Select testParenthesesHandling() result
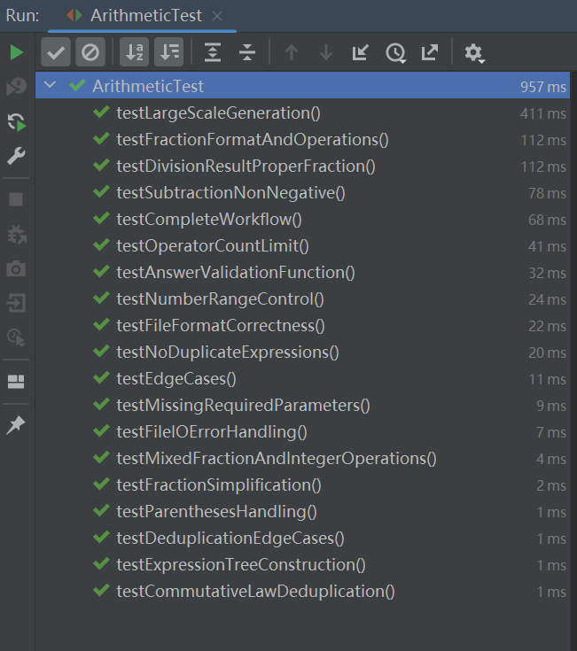This screenshot has height=651, width=577. click(x=302, y=512)
